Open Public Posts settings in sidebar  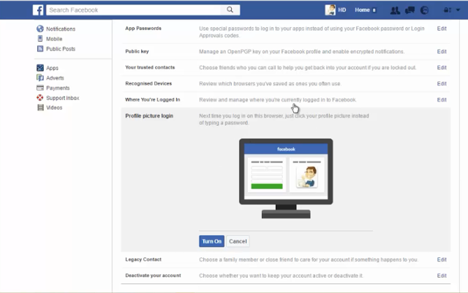click(61, 49)
